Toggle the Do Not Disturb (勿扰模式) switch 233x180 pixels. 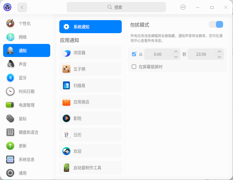(x=216, y=24)
